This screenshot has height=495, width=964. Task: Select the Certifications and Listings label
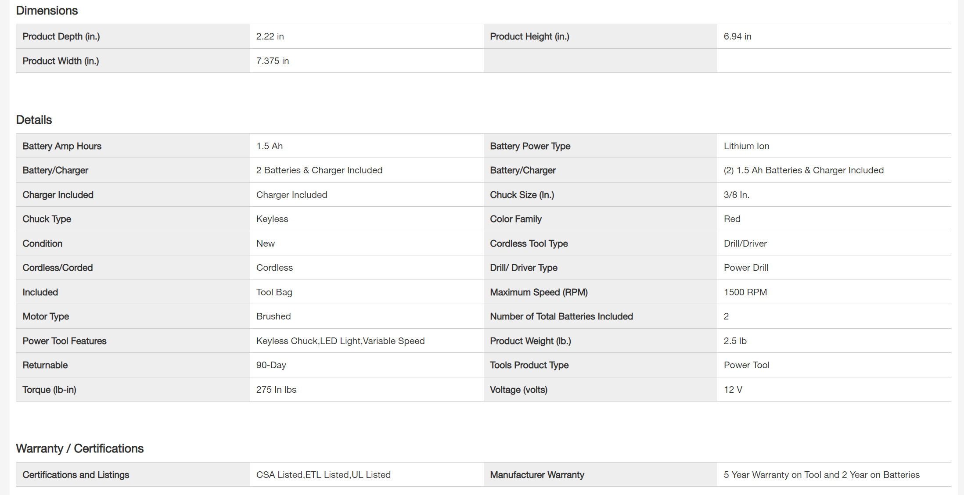[76, 475]
